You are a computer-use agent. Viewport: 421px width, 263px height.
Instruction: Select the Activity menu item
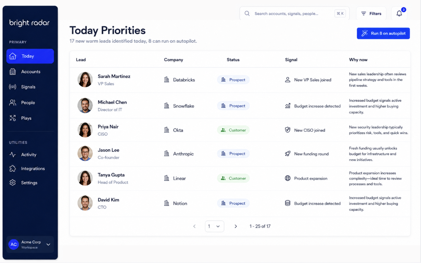[30, 154]
